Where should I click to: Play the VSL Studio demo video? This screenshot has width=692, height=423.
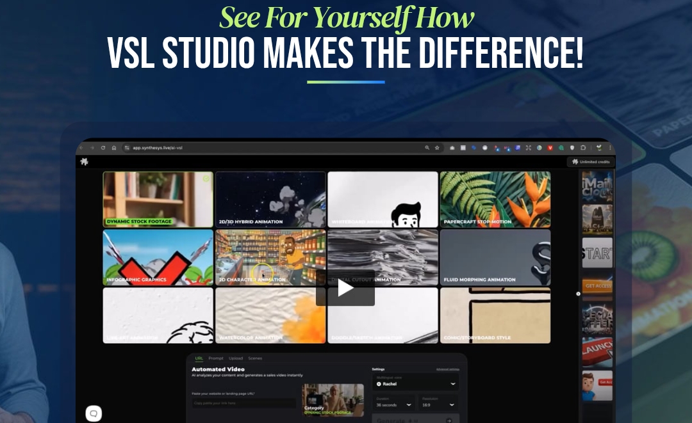click(x=345, y=288)
